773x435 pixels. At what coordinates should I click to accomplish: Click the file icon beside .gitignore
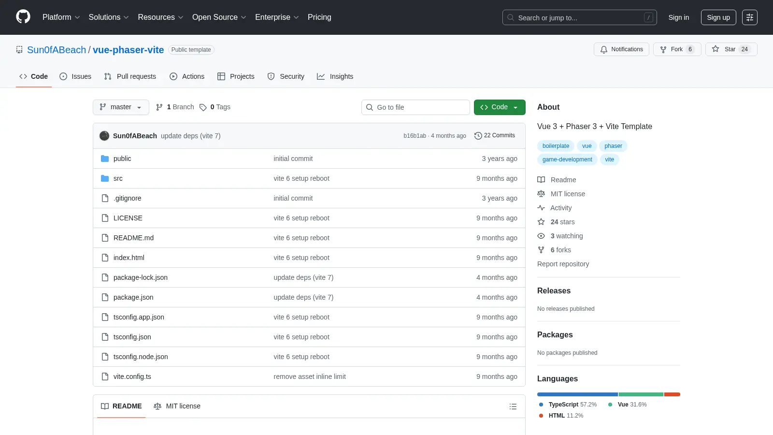pyautogui.click(x=105, y=198)
